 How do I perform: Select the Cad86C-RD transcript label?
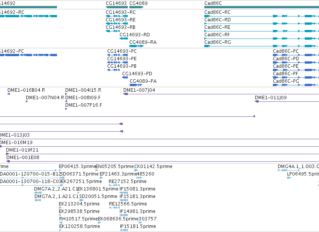[217, 20]
